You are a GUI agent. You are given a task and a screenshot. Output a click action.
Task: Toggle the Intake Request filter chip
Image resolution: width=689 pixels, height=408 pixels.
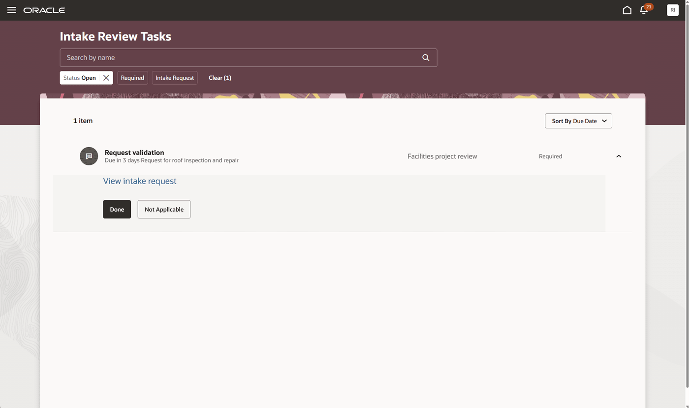(x=175, y=78)
